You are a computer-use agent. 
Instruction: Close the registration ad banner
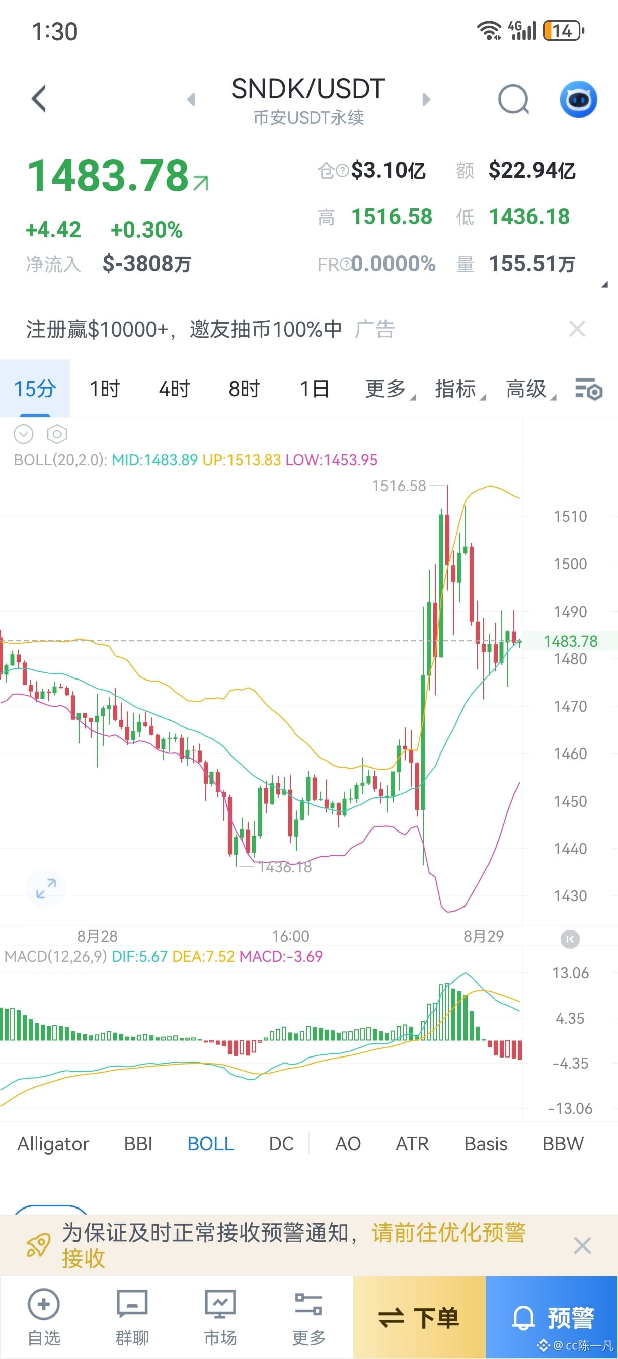(577, 329)
